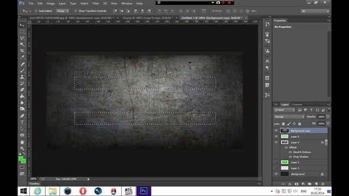Image resolution: width=349 pixels, height=196 pixels.
Task: Select the Rectangular Marquee tool
Action: coord(22,32)
